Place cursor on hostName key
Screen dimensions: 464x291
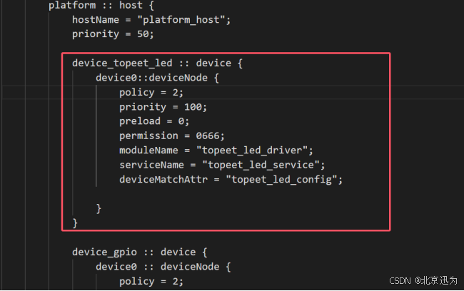[96, 19]
